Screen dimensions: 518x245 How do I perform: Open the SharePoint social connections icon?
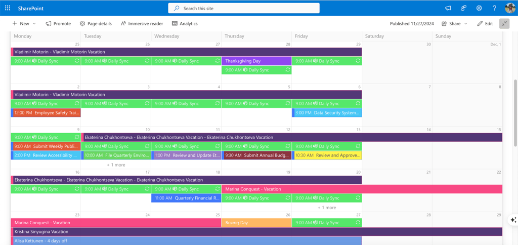pyautogui.click(x=463, y=8)
